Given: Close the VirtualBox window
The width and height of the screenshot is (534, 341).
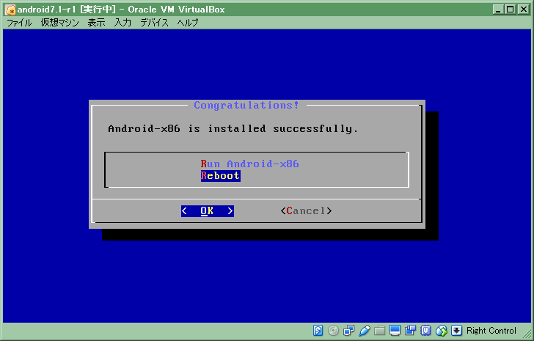Looking at the screenshot, I should (523, 10).
